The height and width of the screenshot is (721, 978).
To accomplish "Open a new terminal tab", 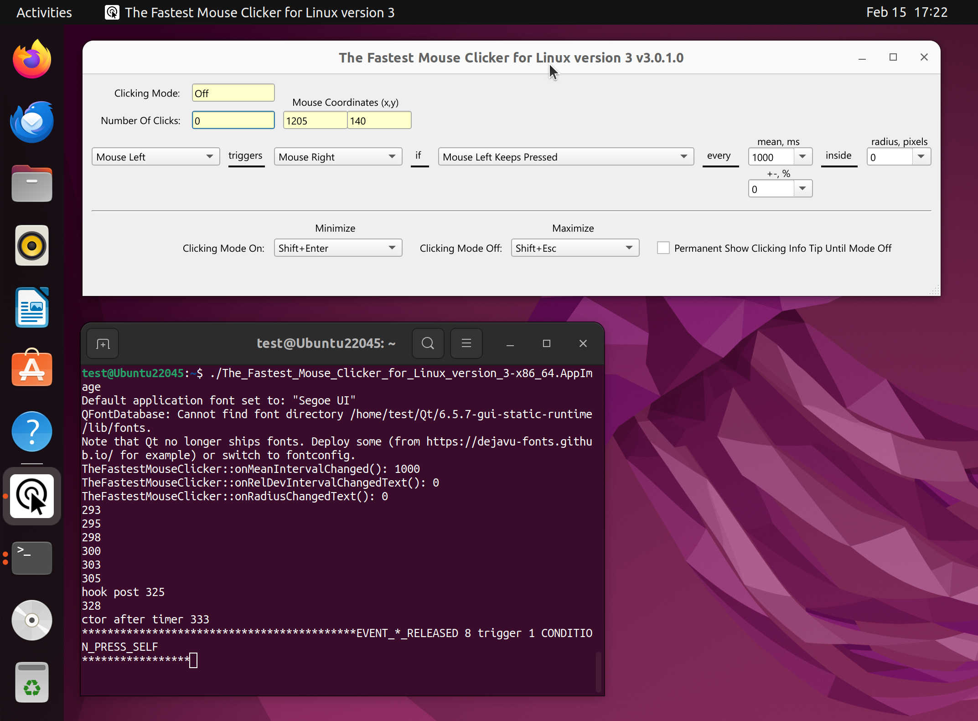I will [x=102, y=343].
